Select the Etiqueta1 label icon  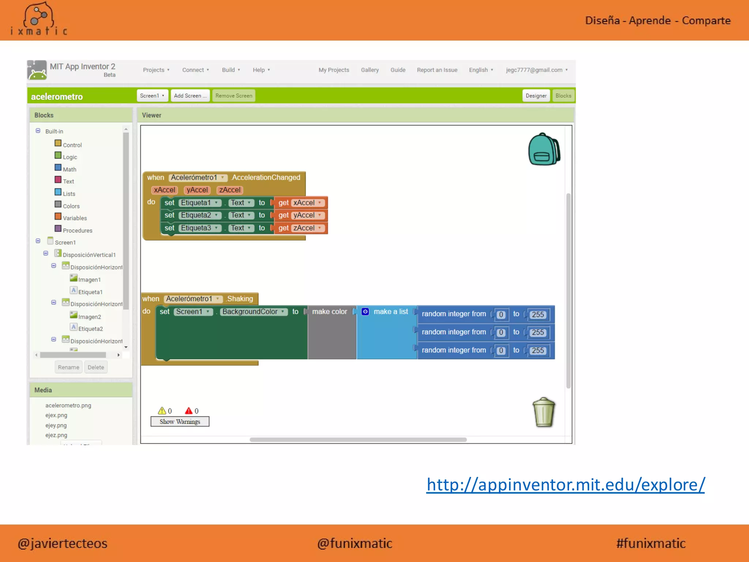tap(74, 291)
